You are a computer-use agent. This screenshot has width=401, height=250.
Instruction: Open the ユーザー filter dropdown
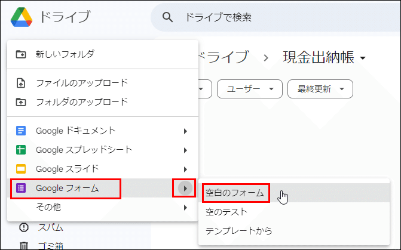coord(250,89)
